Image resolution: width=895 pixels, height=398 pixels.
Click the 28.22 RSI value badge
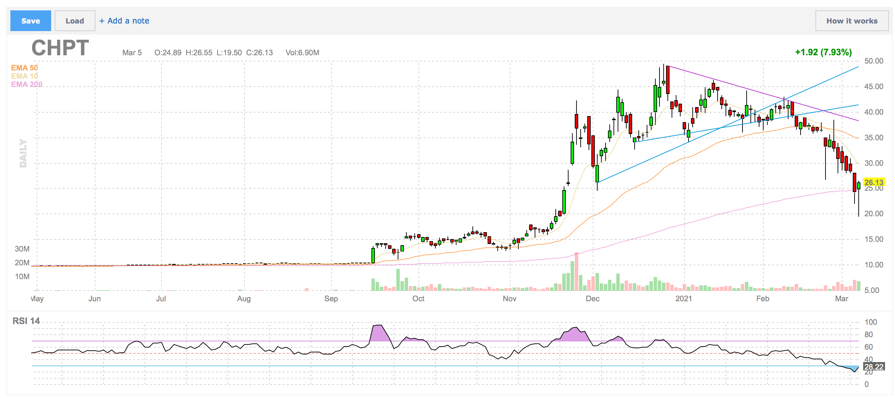click(x=873, y=367)
